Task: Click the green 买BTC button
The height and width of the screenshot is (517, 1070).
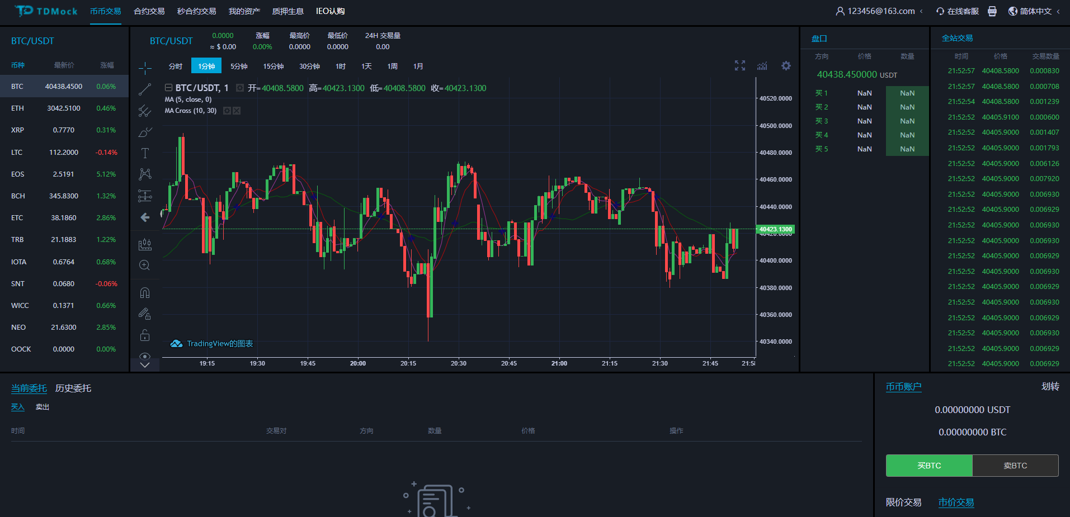Action: tap(929, 466)
